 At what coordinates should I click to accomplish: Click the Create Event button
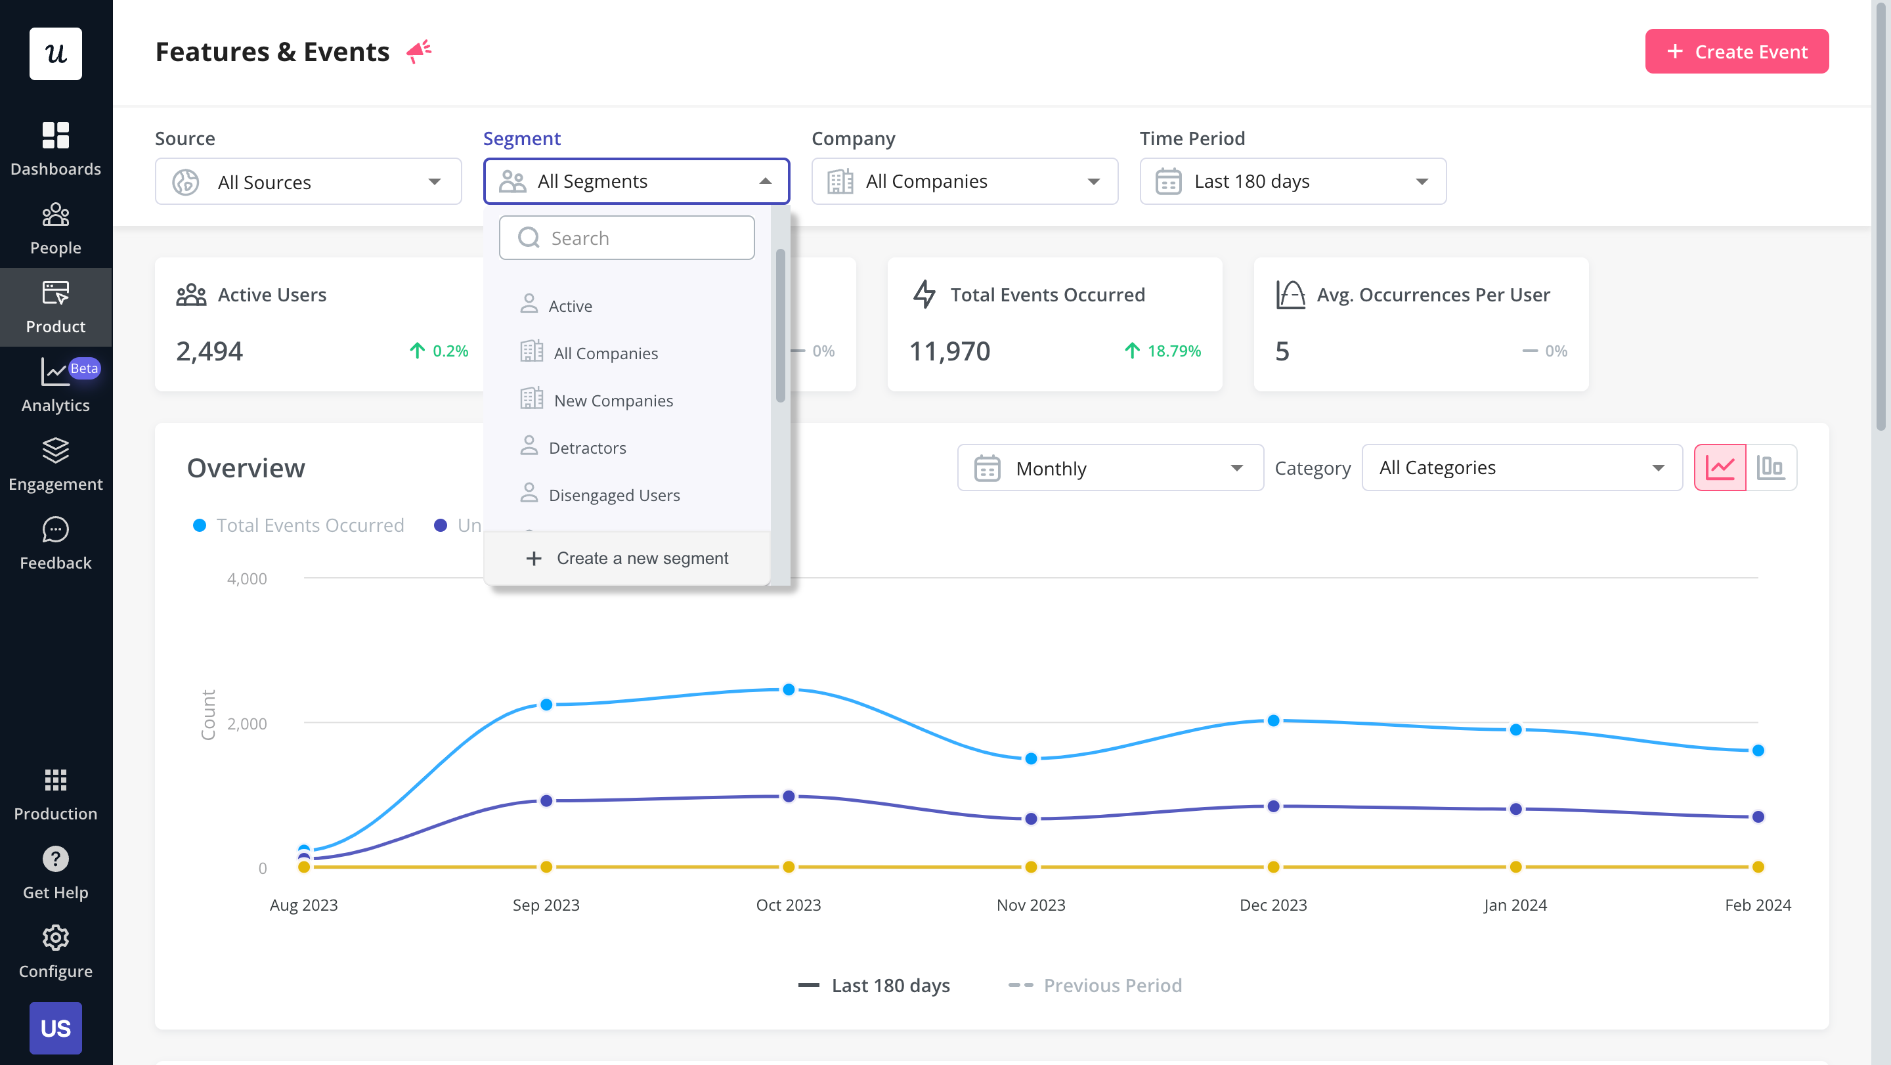click(1737, 51)
